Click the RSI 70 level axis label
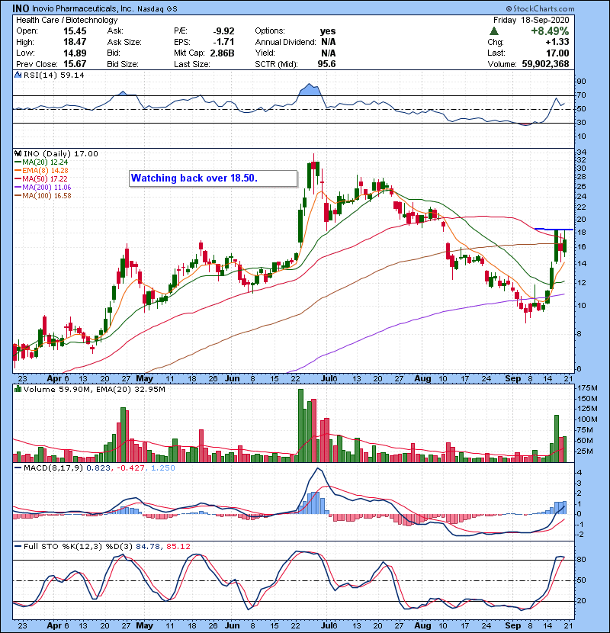The width and height of the screenshot is (610, 633). click(x=581, y=95)
